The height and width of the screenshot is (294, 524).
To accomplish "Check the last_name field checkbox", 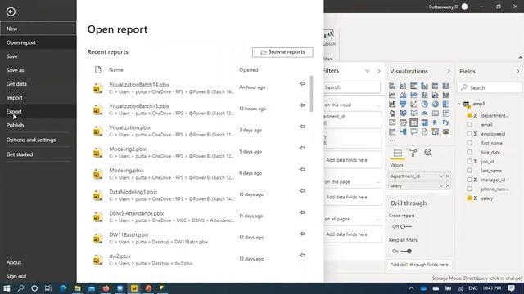I will tap(469, 171).
